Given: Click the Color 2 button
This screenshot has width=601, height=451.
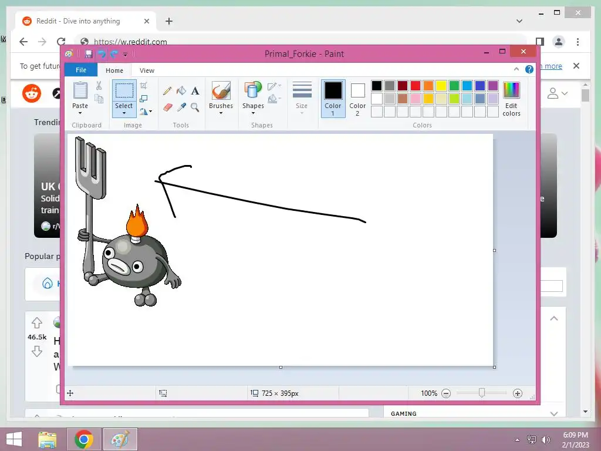Looking at the screenshot, I should [x=357, y=98].
